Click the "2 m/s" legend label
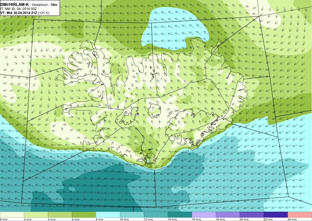Viewport: 312px width, 221px height. click(28, 219)
